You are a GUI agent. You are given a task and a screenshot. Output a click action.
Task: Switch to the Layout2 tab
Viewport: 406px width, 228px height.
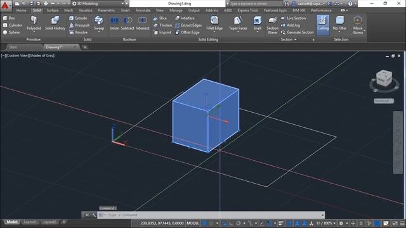49,222
